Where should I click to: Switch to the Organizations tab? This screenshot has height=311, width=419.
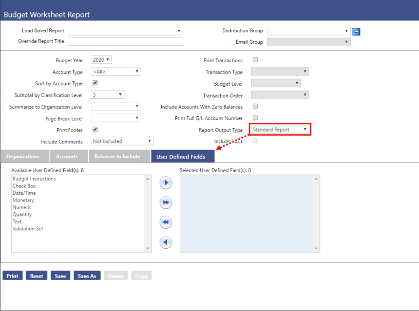click(23, 156)
